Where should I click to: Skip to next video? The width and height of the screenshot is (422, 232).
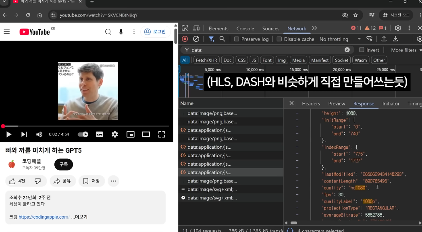[x=24, y=134]
